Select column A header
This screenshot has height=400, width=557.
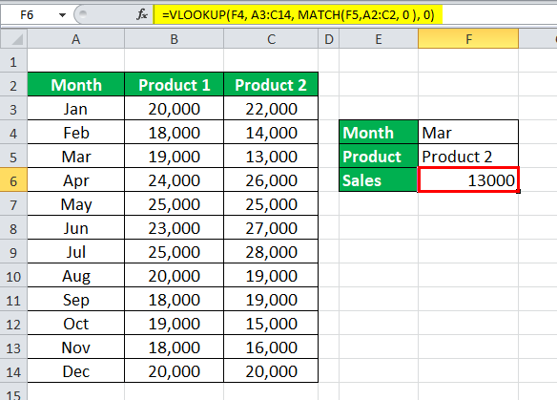(76, 39)
